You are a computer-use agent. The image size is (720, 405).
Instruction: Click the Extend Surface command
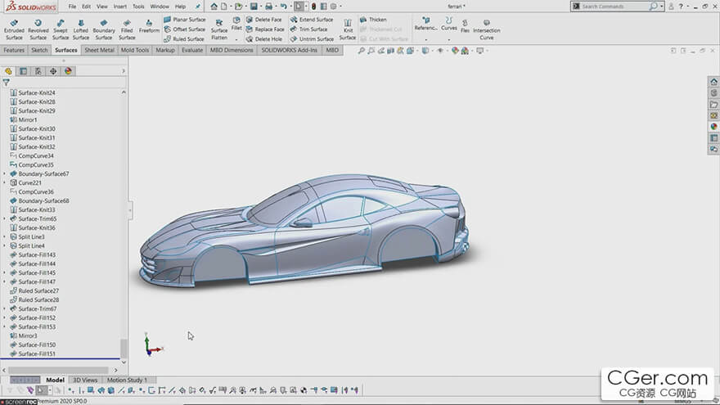[312, 20]
